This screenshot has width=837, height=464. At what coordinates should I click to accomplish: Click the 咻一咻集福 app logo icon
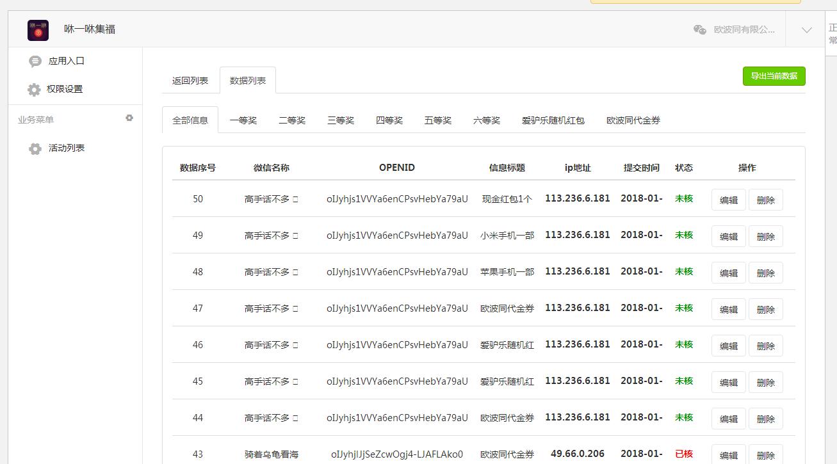(x=38, y=30)
